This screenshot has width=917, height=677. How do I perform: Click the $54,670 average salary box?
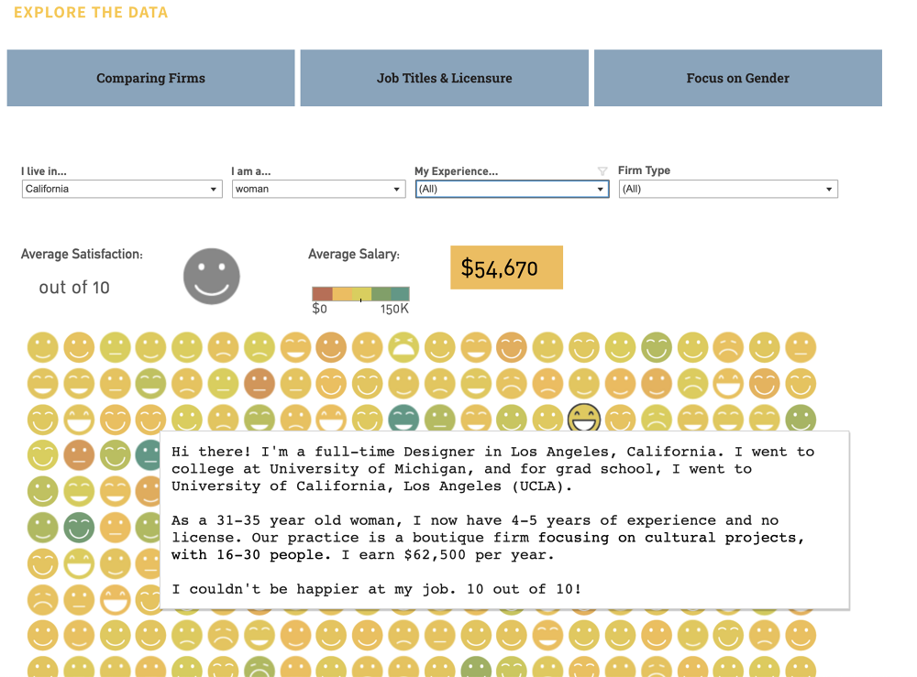coord(506,268)
